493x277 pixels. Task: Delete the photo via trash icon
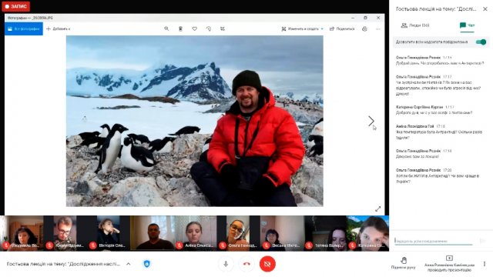click(180, 28)
